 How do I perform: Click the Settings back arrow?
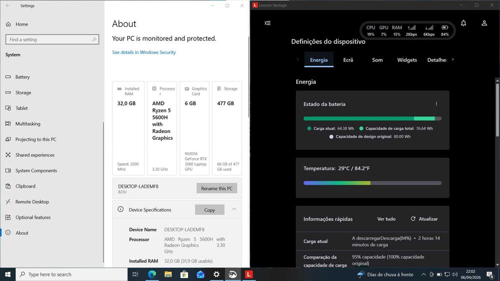click(x=8, y=5)
